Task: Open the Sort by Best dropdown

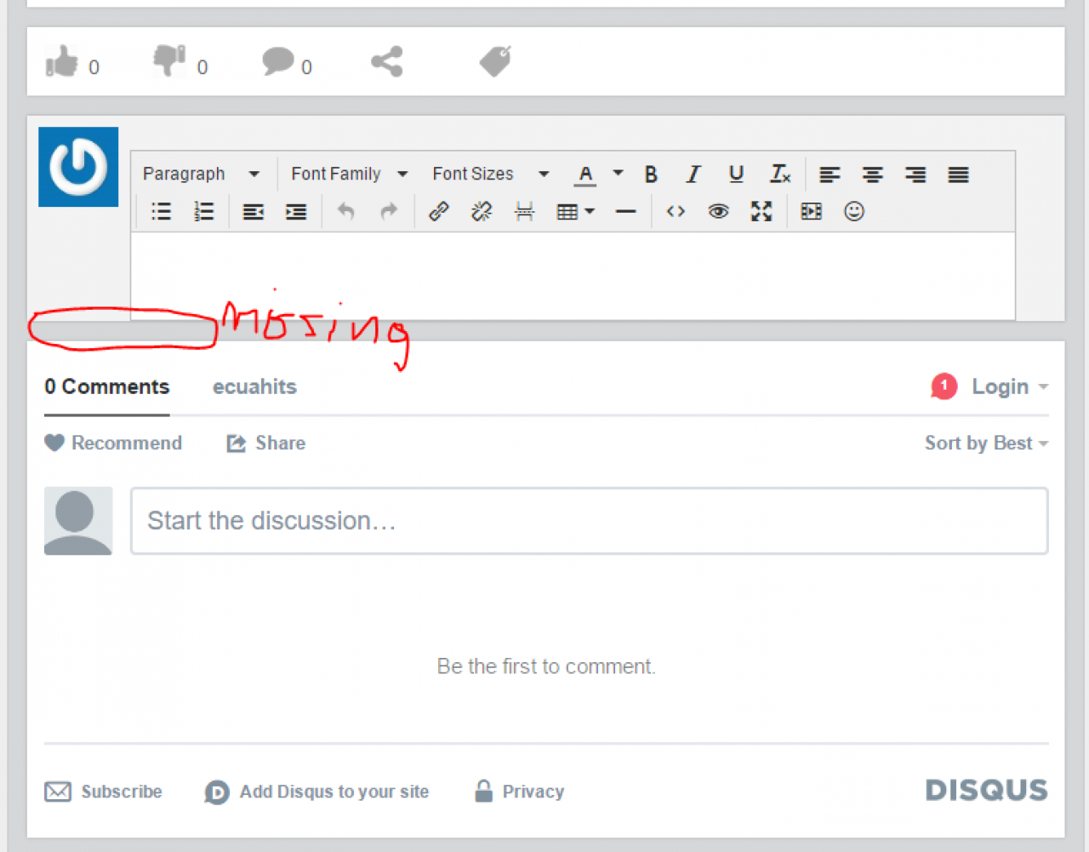Action: (985, 443)
